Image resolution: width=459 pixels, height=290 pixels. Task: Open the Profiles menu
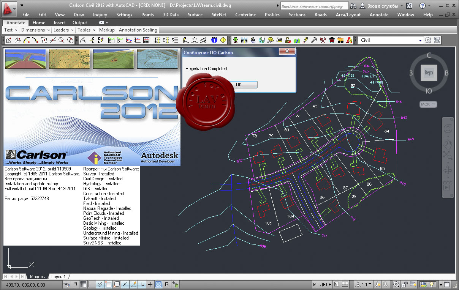coord(272,15)
